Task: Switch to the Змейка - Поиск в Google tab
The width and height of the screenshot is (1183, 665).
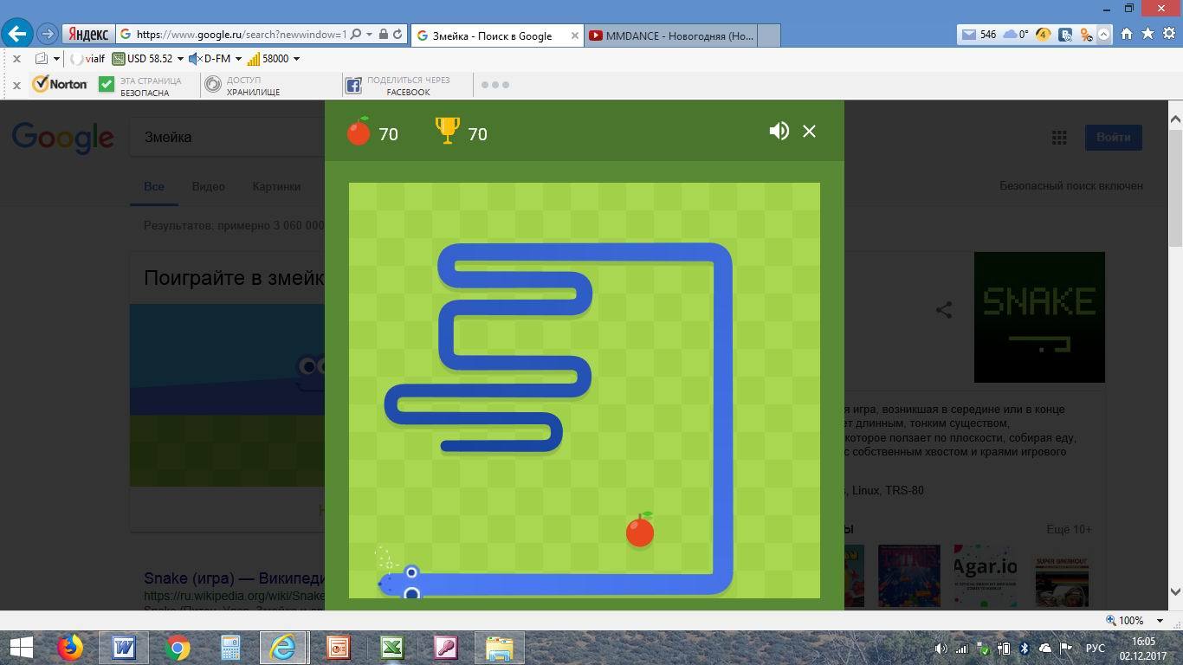Action: [491, 36]
